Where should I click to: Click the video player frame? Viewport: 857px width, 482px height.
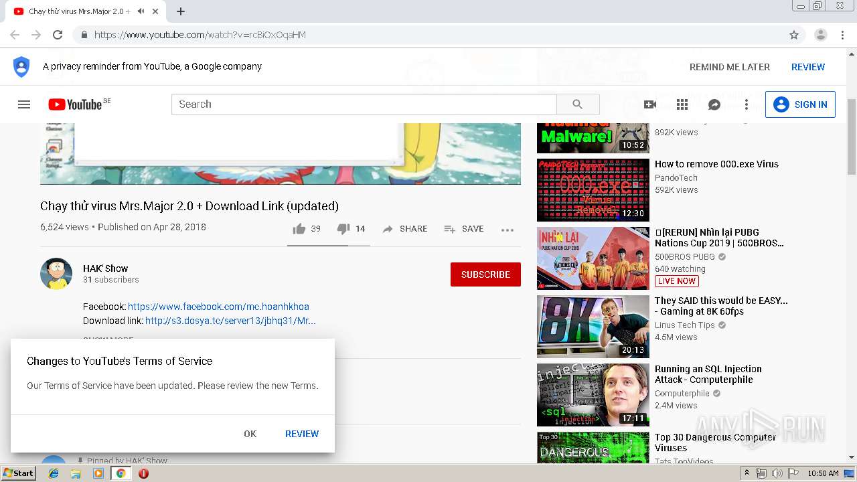coord(280,153)
